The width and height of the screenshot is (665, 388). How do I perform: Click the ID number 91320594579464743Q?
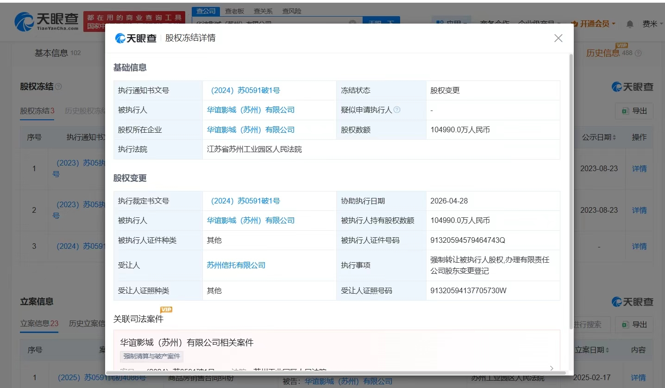[468, 240]
